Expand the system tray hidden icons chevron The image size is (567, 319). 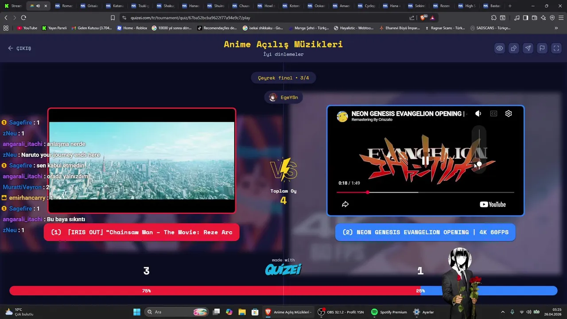503,312
